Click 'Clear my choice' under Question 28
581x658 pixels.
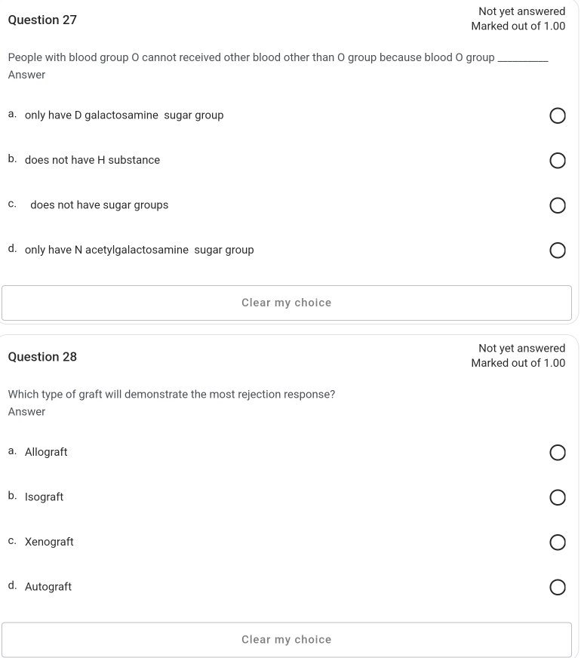pyautogui.click(x=286, y=638)
